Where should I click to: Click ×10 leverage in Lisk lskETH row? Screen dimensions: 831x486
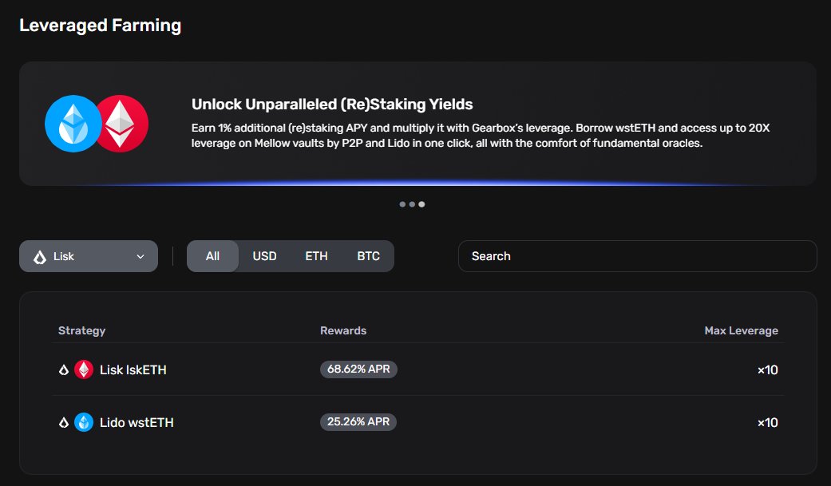coord(767,370)
